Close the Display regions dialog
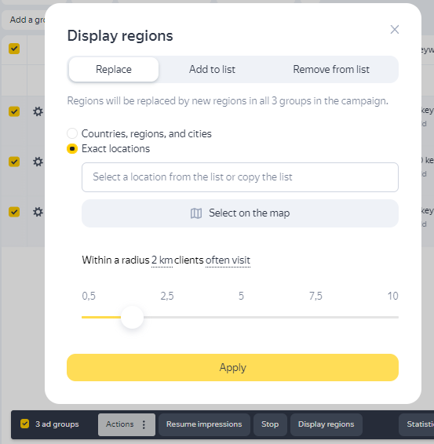This screenshot has width=434, height=444. coord(395,30)
